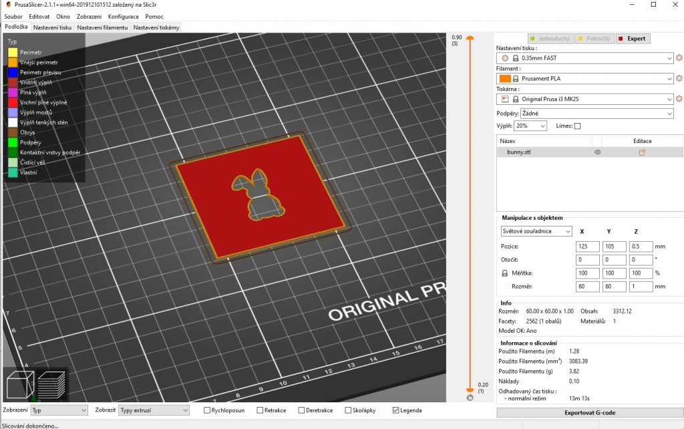Open print settings gear next to 0.35mm FAST
Viewport: 684px width, 429px height.
679,58
